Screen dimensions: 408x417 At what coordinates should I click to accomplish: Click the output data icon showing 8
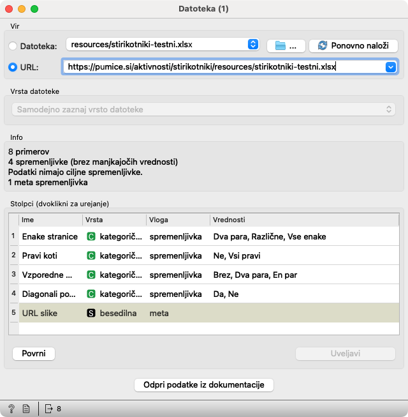[x=49, y=409]
